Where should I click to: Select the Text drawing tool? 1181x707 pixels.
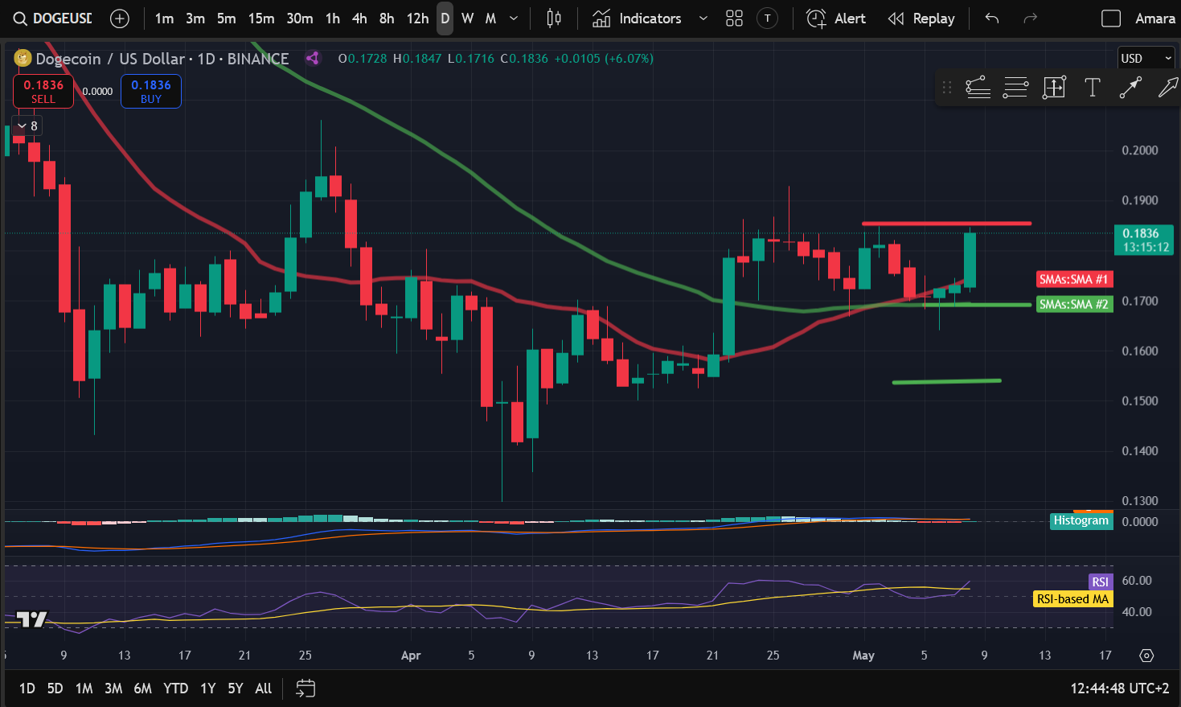pyautogui.click(x=1092, y=88)
